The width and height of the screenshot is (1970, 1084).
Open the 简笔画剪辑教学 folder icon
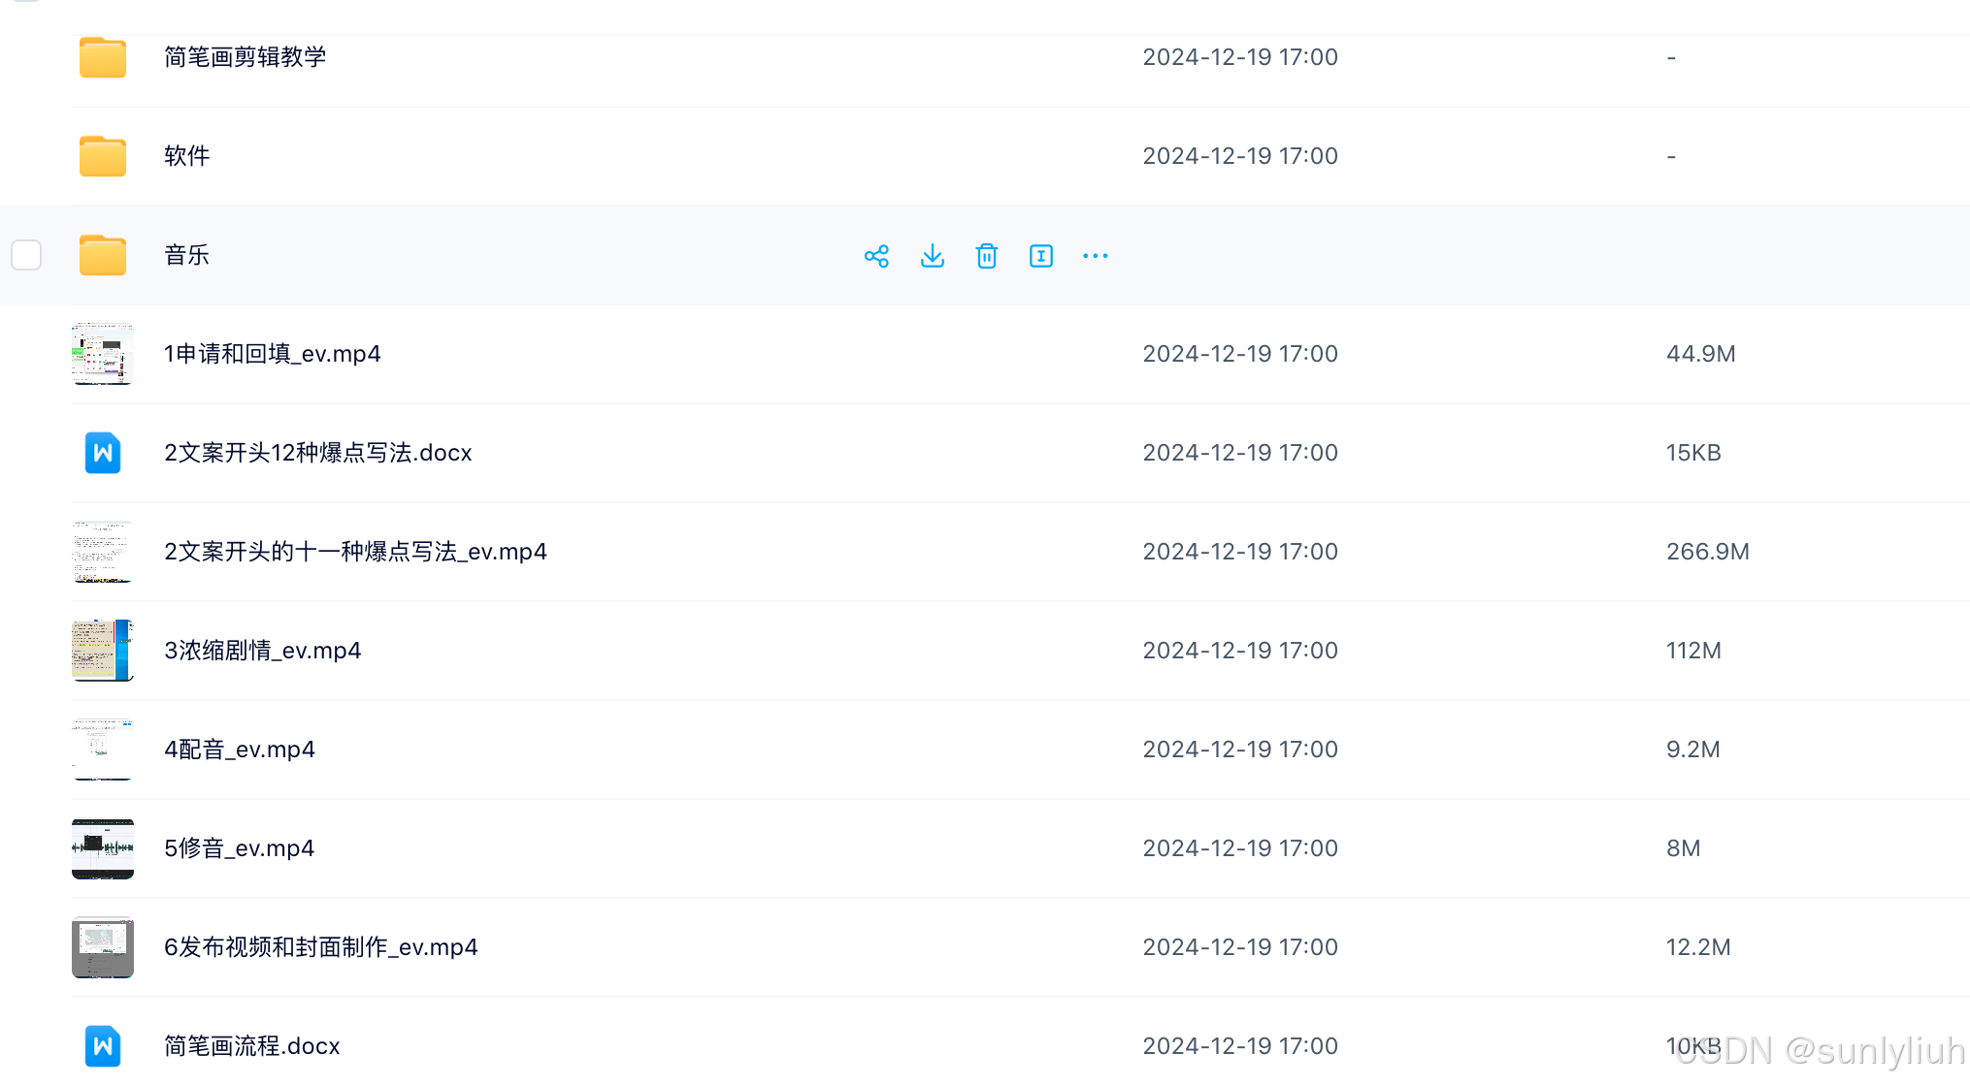tap(103, 57)
